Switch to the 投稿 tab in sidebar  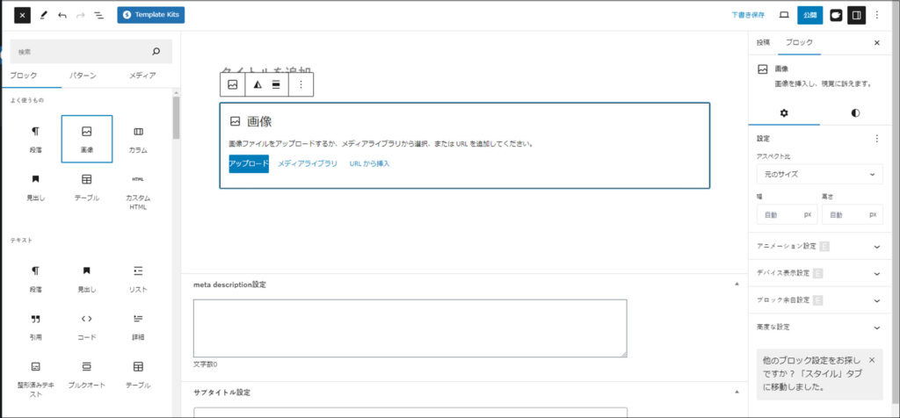pos(763,42)
